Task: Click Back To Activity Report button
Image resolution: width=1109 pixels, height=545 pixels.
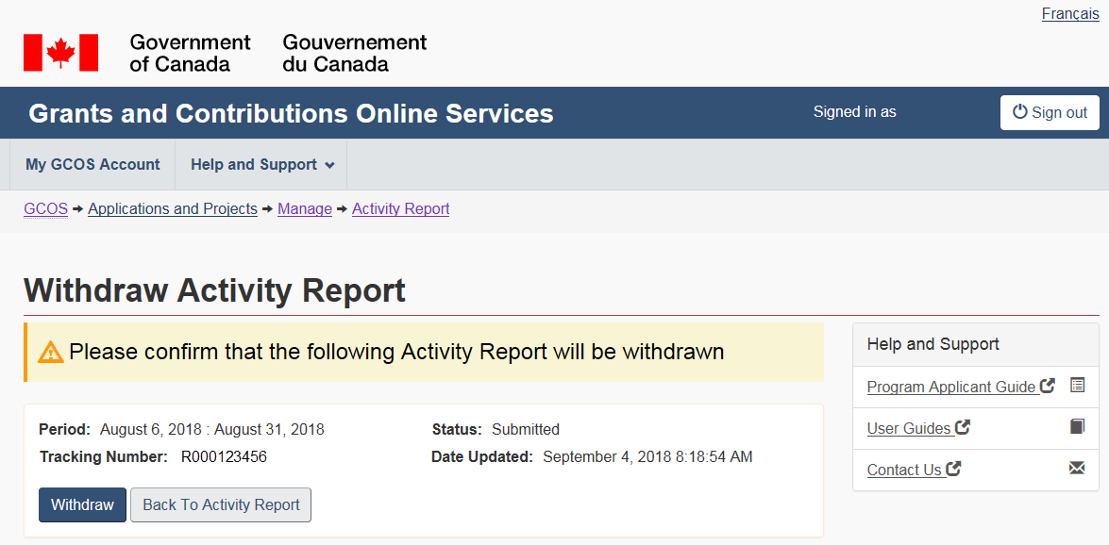Action: click(221, 504)
